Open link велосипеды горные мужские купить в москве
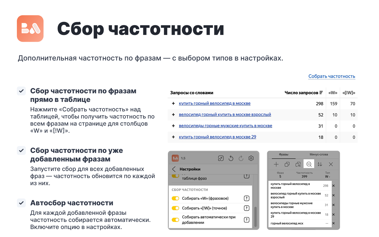 pos(226,126)
